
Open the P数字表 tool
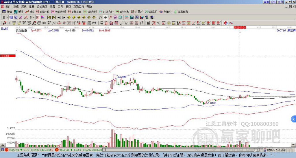(x=75, y=12)
